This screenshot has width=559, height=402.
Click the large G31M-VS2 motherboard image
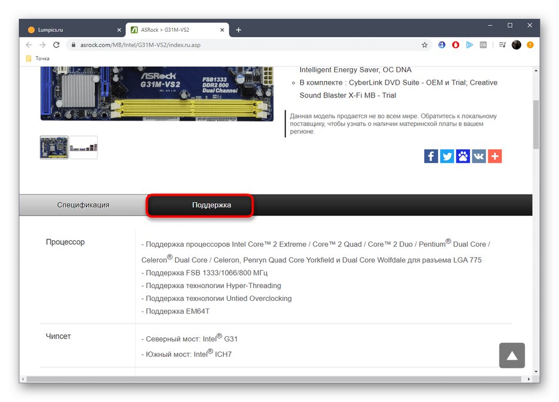coord(157,93)
